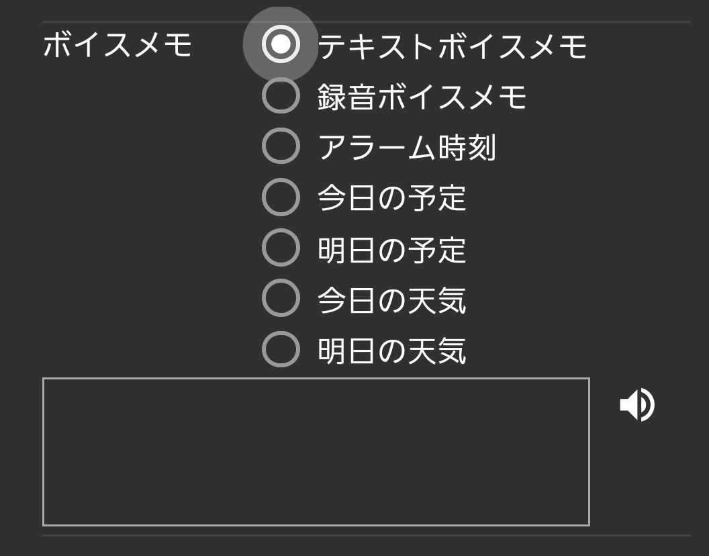Place cursor in the memo text area
Image resolution: width=709 pixels, height=556 pixels.
(316, 451)
